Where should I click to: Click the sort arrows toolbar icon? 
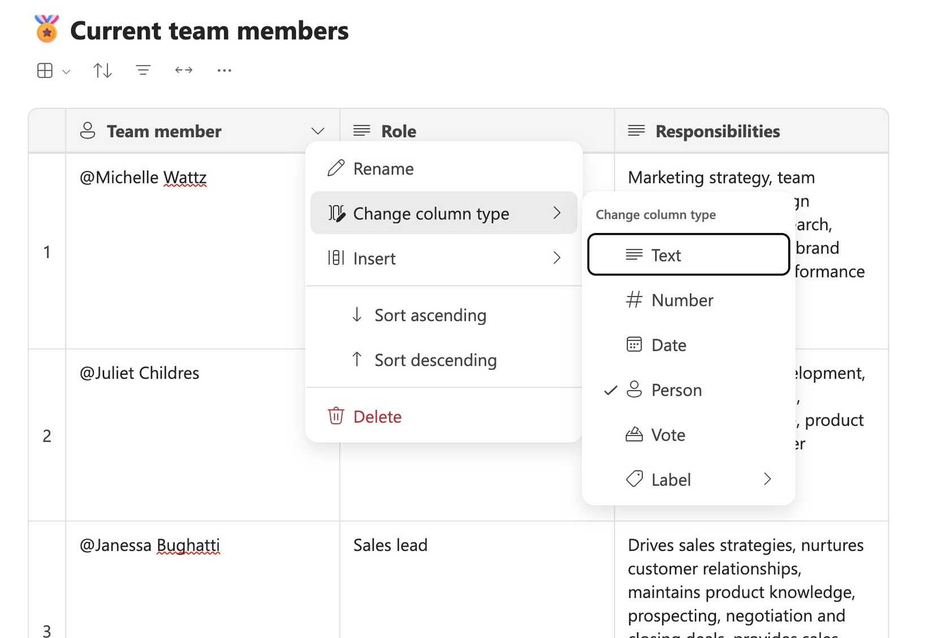[x=102, y=70]
